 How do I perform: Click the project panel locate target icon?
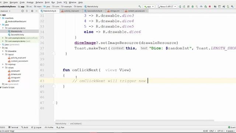pyautogui.click(x=22, y=11)
